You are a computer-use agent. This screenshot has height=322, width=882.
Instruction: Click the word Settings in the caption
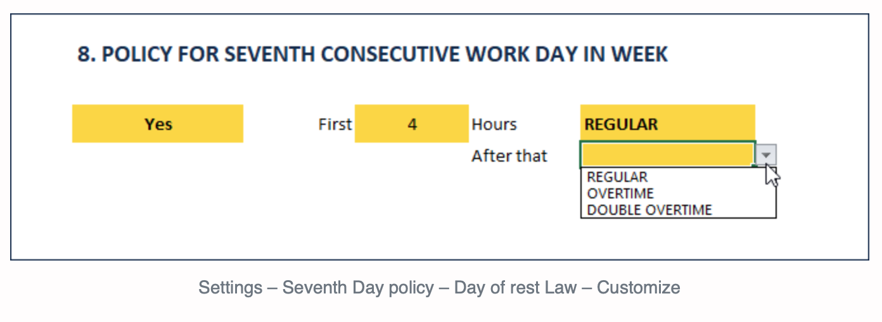(x=231, y=288)
